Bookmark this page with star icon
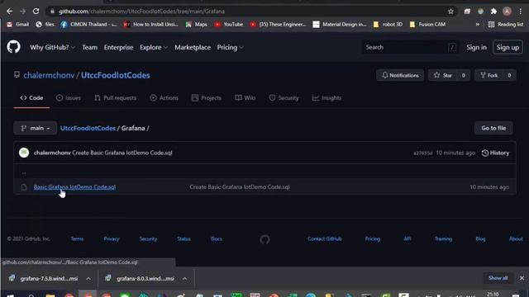This screenshot has height=297, width=529. click(x=450, y=12)
